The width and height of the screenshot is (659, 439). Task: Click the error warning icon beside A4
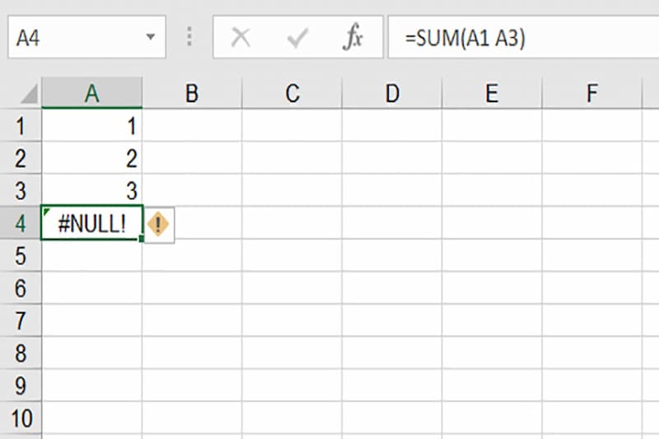tap(158, 224)
